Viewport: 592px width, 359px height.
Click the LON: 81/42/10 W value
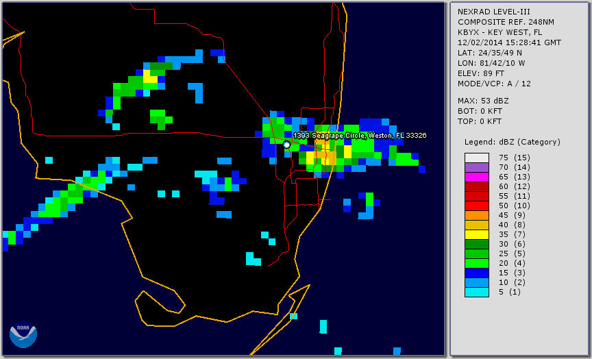[x=491, y=63]
